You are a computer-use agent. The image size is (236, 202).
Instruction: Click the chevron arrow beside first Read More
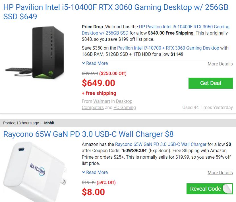point(83,63)
